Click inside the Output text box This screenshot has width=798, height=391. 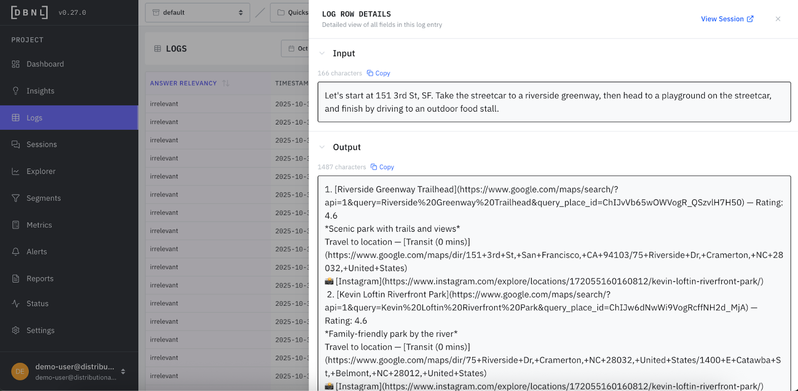554,283
